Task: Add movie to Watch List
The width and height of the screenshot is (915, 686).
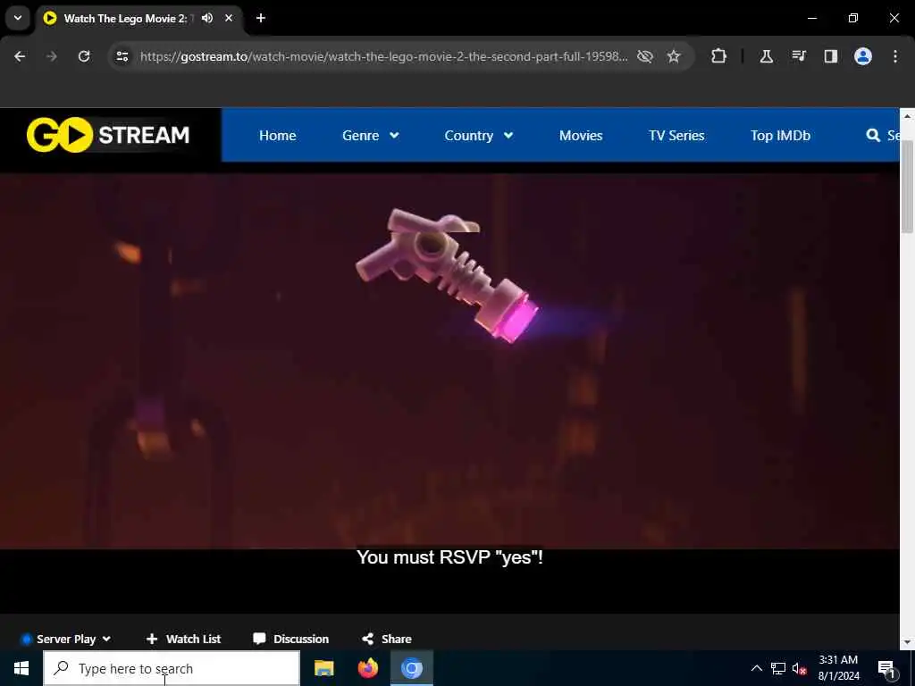Action: 183,640
